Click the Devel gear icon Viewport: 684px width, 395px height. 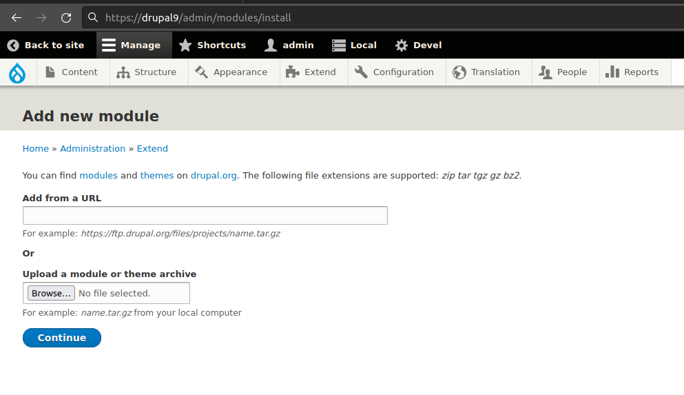[402, 45]
